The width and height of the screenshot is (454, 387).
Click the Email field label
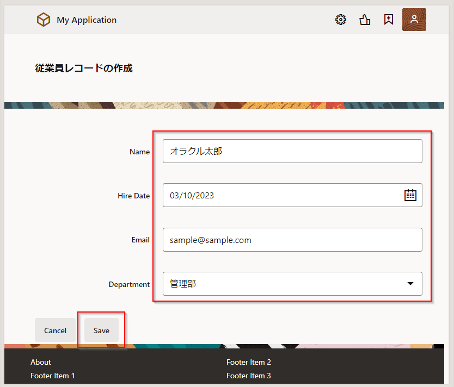tap(140, 240)
